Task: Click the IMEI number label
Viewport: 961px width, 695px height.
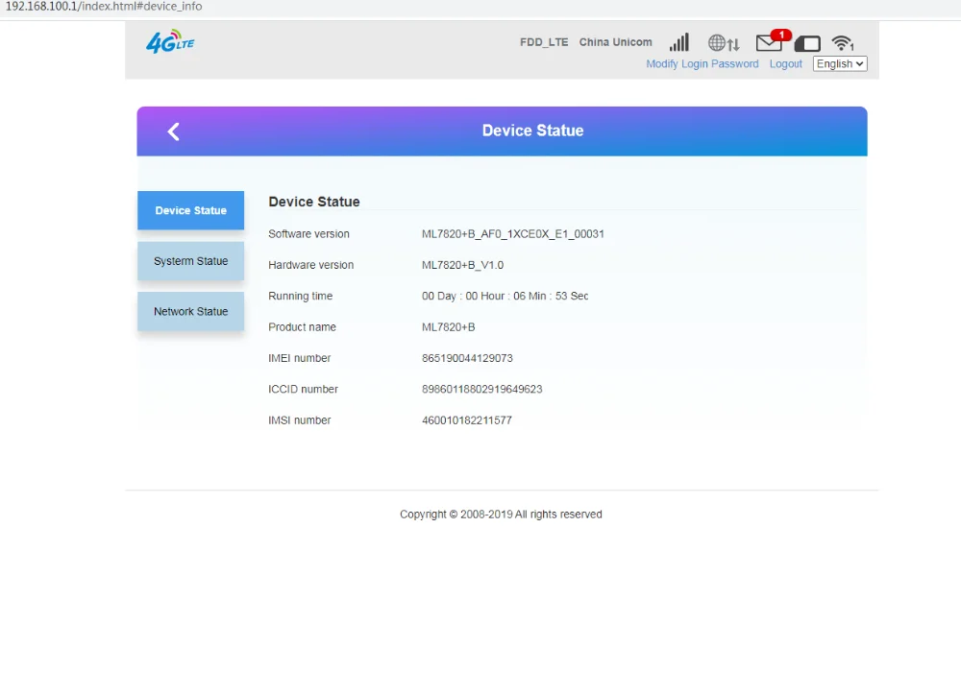Action: [299, 358]
